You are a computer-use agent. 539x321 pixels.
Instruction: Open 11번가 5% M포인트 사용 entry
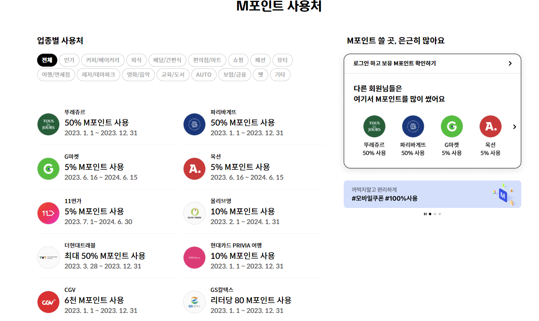click(107, 212)
